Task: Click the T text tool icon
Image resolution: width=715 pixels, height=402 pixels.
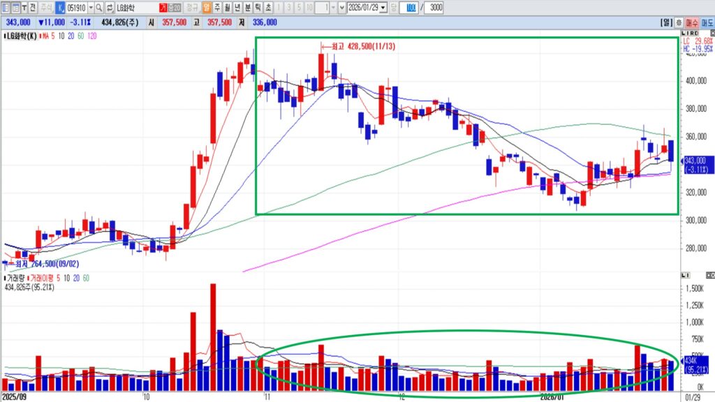Action: (x=25, y=8)
